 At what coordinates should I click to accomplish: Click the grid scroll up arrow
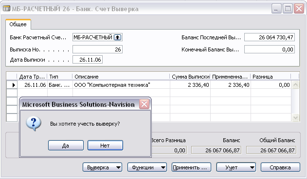coord(295,85)
